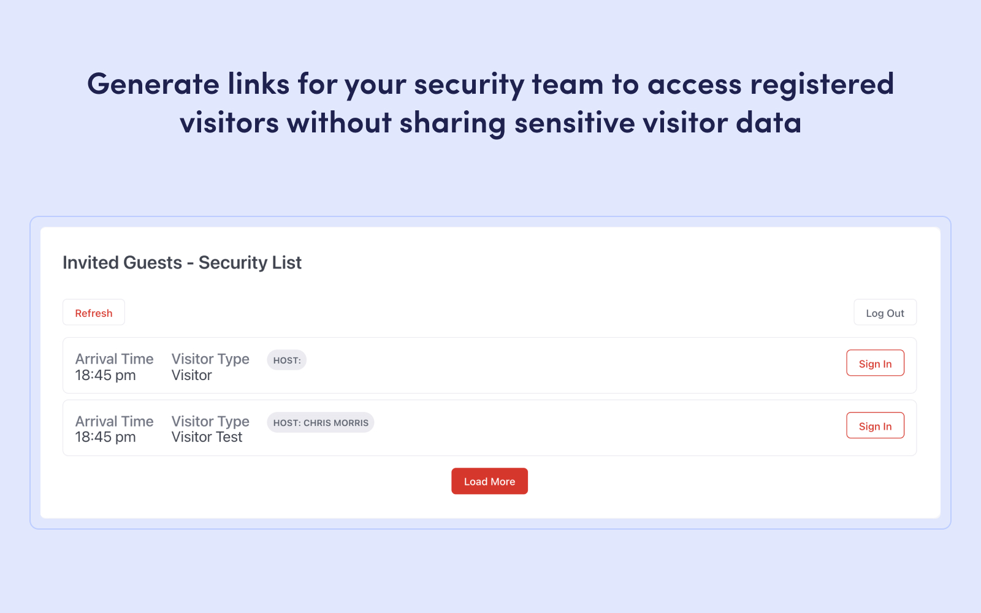Click the Visitor Type text on first row

point(210,359)
